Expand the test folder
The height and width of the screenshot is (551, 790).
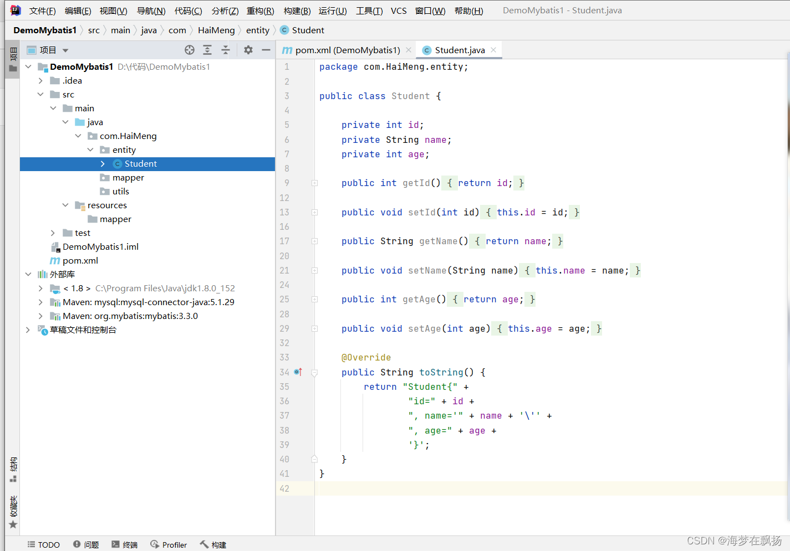53,233
